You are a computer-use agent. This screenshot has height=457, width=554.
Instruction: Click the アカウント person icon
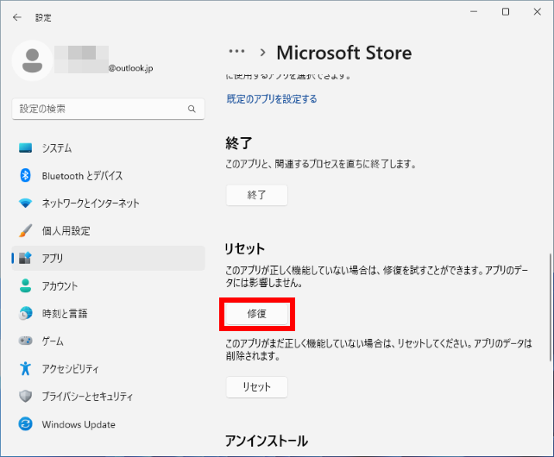(25, 285)
